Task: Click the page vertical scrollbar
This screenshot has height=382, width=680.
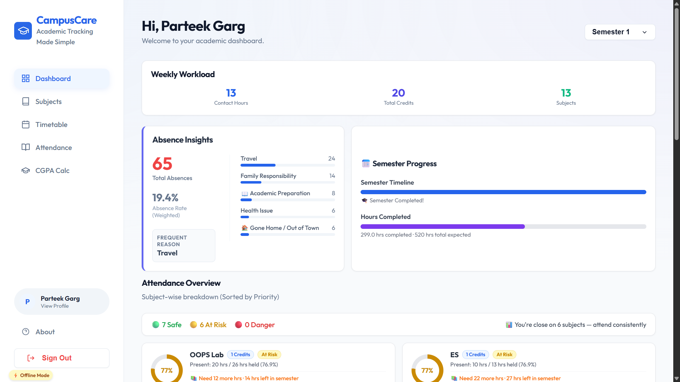Action: (676, 74)
